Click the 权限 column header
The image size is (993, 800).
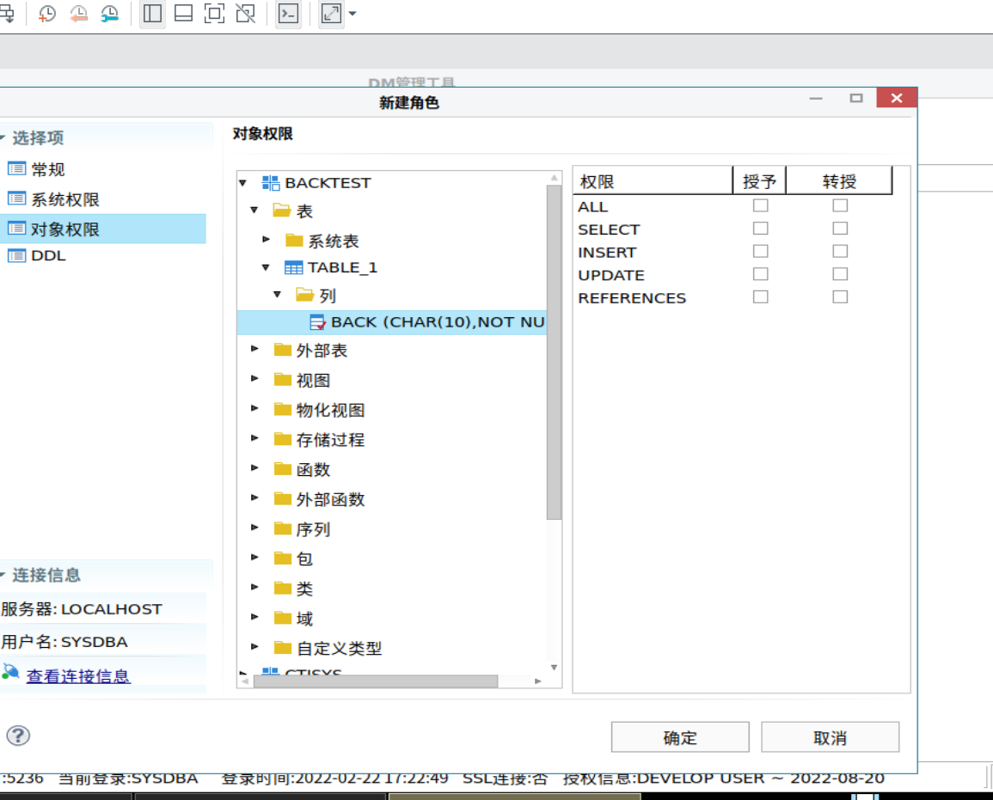coord(653,181)
